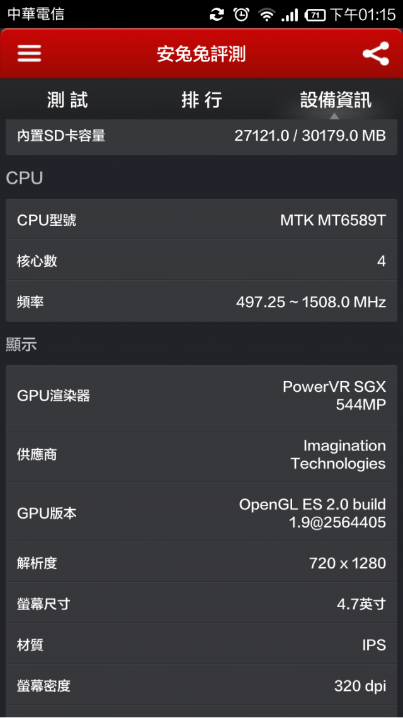Tap the sync icon in status bar
The image size is (403, 718).
(x=217, y=15)
